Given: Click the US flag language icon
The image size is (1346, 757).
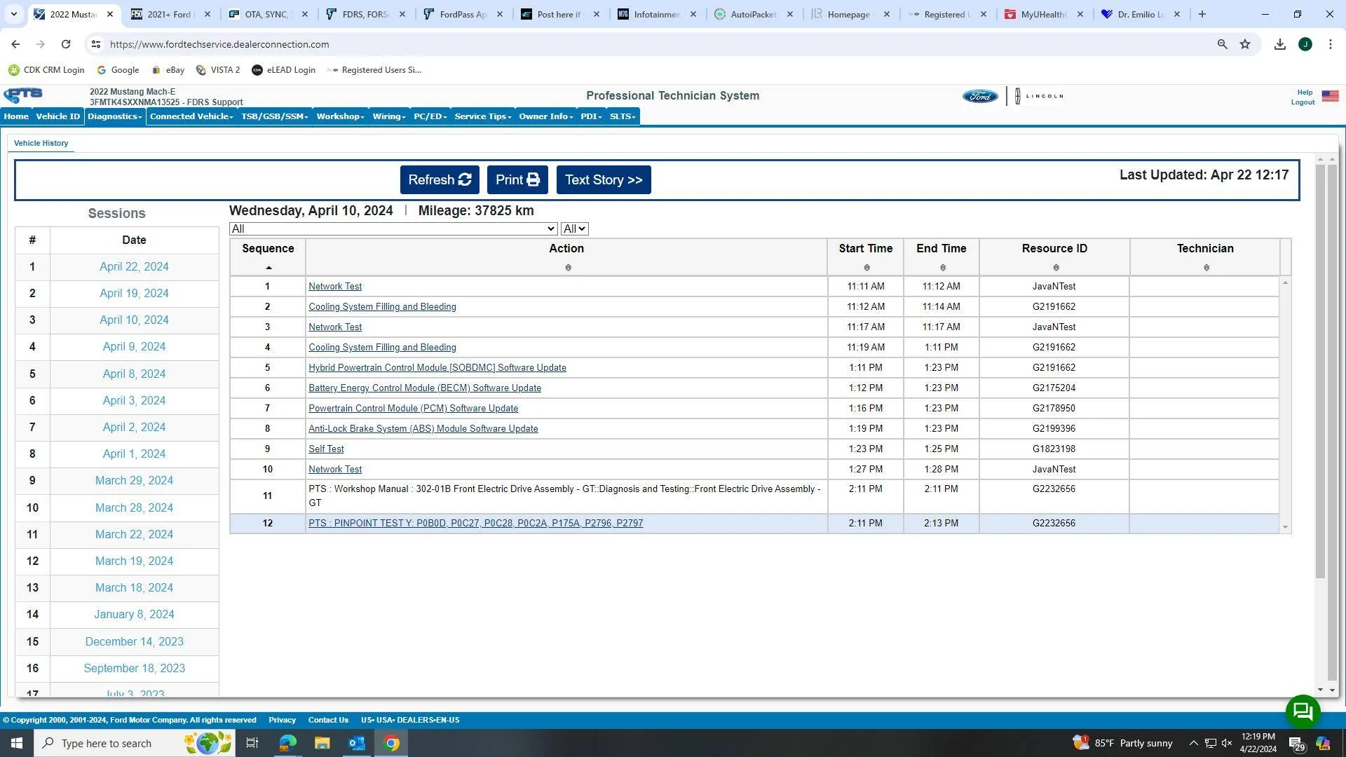Looking at the screenshot, I should click(x=1330, y=96).
